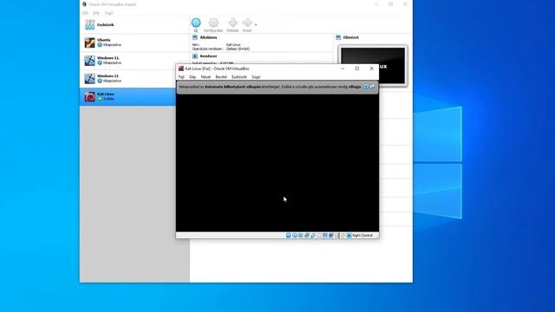The height and width of the screenshot is (312, 555).
Task: Click the Előnézet panel header icon
Action: [338, 37]
